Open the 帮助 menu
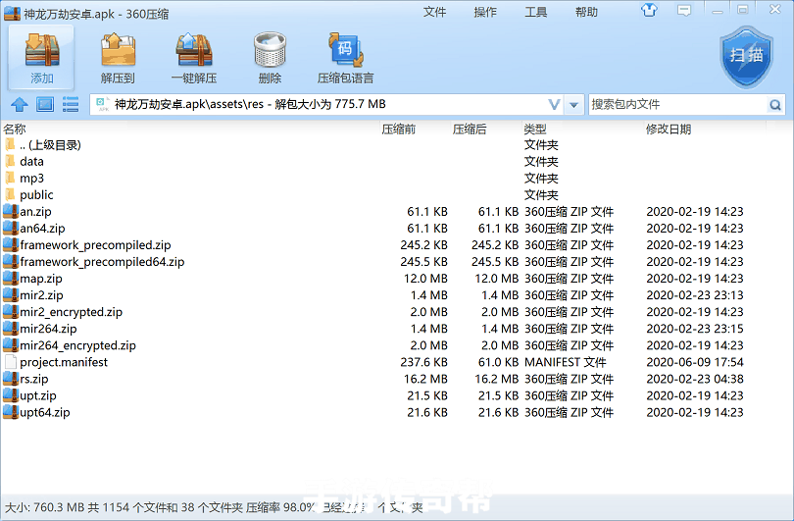Screen dimensions: 794x521 pos(586,12)
